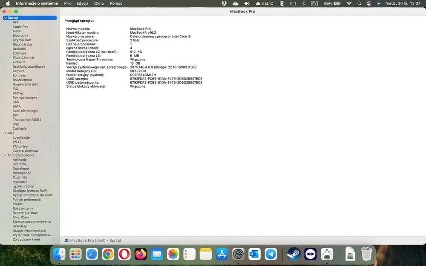
Task: Collapse the Sieć section chevron
Action: click(x=5, y=133)
